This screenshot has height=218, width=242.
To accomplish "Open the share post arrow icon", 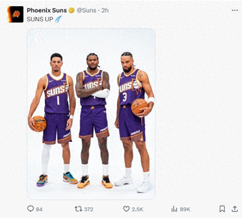I will click(234, 209).
